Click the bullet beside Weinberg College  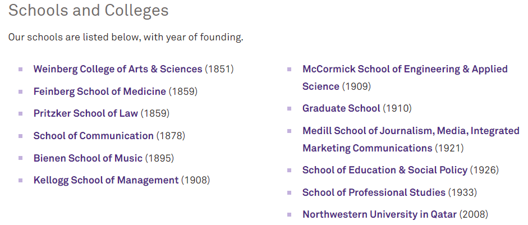coord(21,69)
